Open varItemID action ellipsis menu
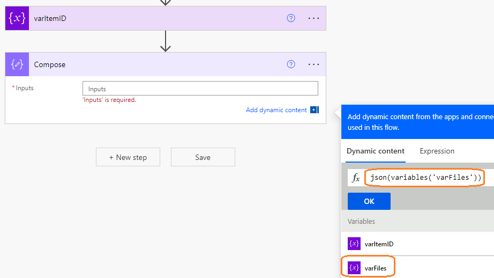 tap(313, 18)
